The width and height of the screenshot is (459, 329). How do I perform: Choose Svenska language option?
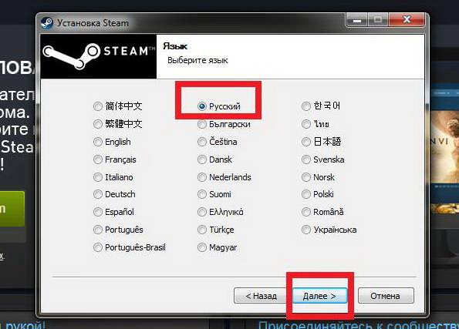pyautogui.click(x=306, y=159)
